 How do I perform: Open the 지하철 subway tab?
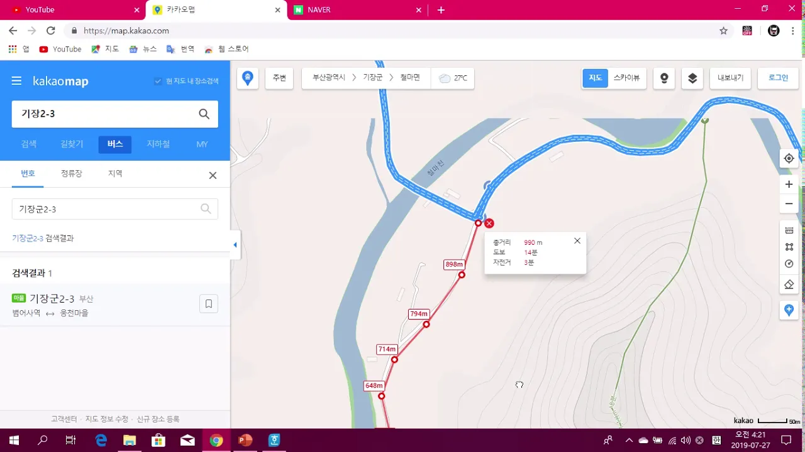point(158,144)
